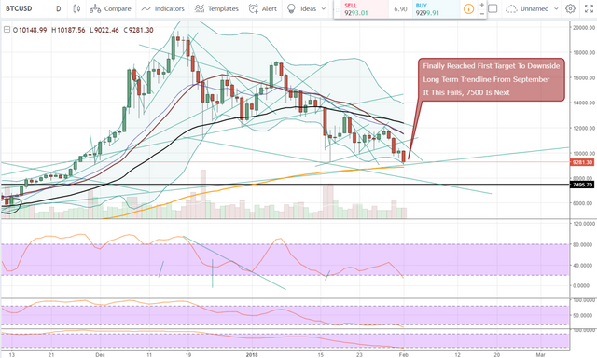Click the 2018 label on the time axis
This screenshot has height=358, width=597.
click(252, 354)
